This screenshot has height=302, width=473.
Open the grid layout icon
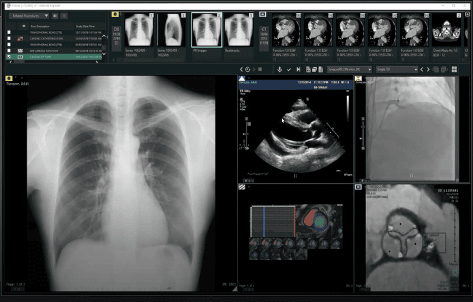pos(454,70)
